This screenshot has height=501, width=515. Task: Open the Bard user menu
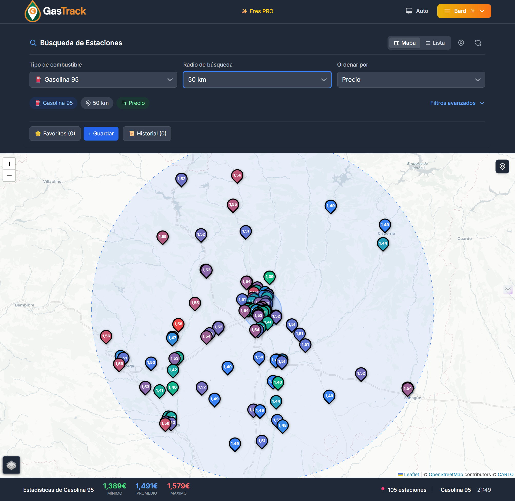(464, 11)
